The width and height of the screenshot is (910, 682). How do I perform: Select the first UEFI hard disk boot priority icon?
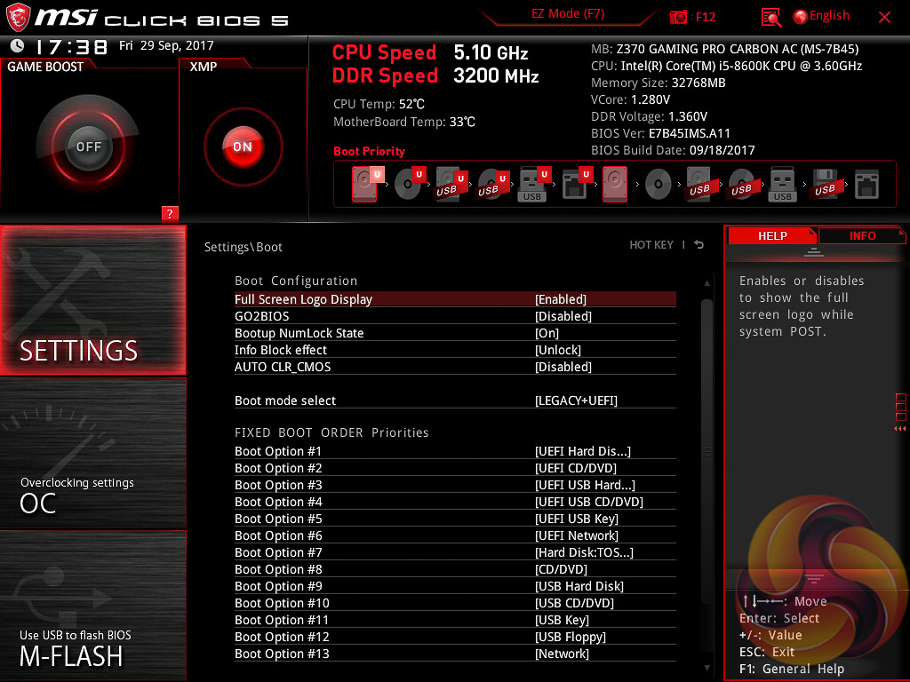[x=365, y=185]
